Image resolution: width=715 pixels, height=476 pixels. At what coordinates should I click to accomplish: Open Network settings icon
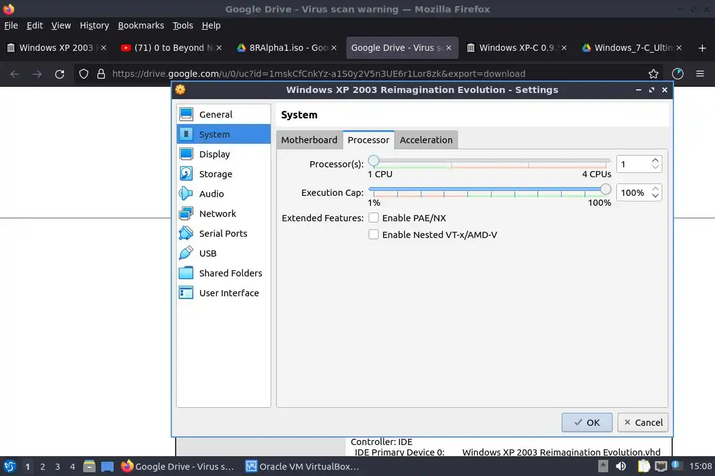coord(186,214)
